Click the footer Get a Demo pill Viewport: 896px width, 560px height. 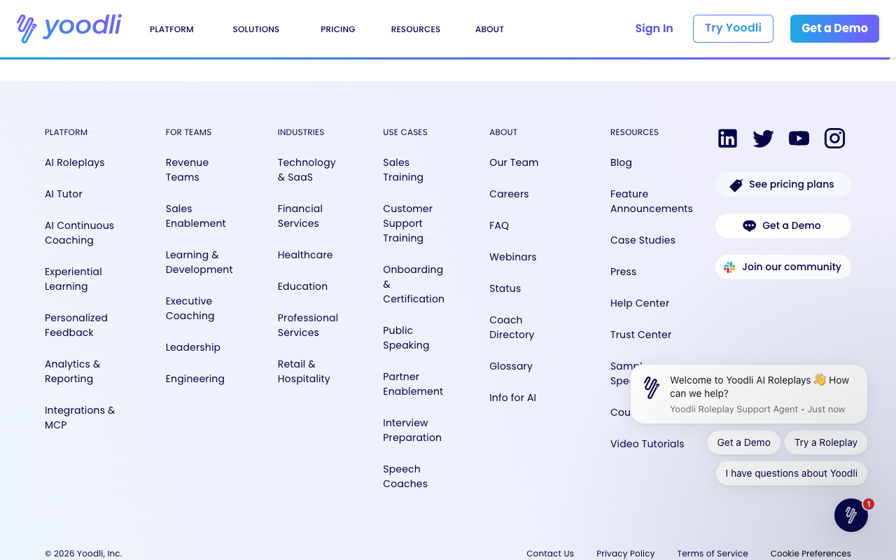783,226
